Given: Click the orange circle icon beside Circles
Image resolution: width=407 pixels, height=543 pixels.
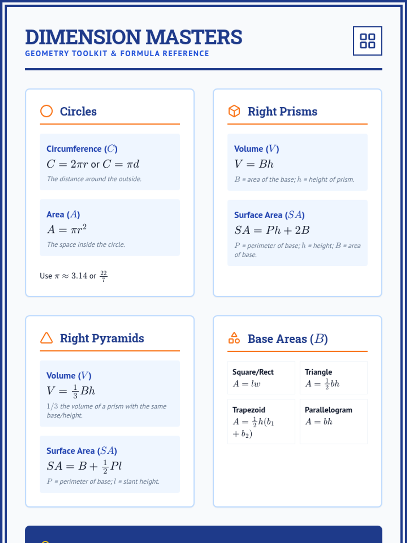Looking at the screenshot, I should 46,111.
